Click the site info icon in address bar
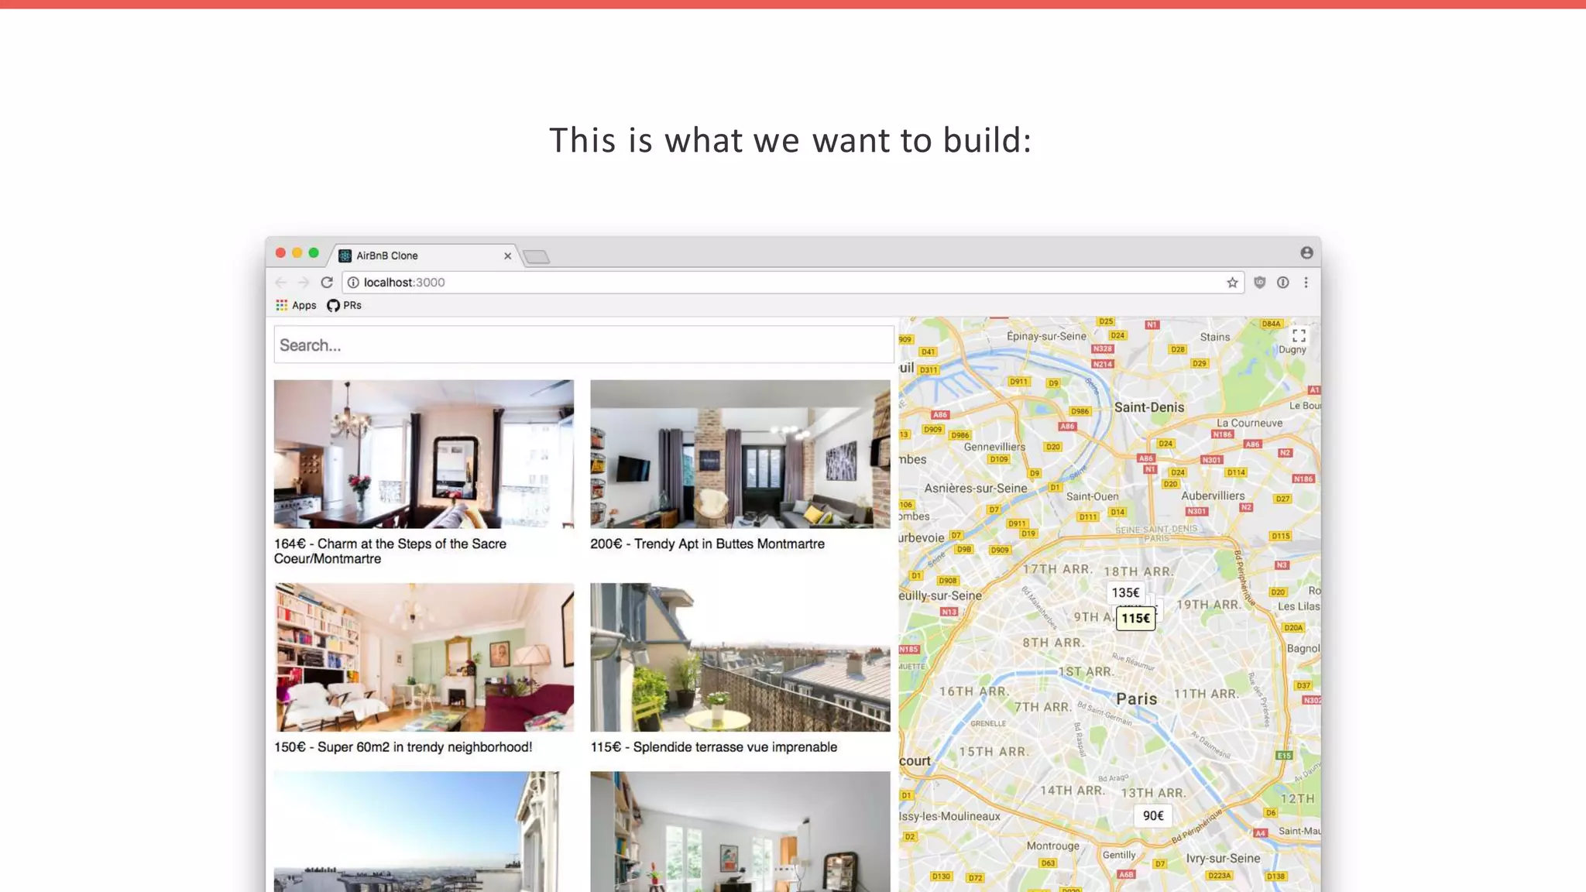The height and width of the screenshot is (892, 1586). (x=353, y=283)
